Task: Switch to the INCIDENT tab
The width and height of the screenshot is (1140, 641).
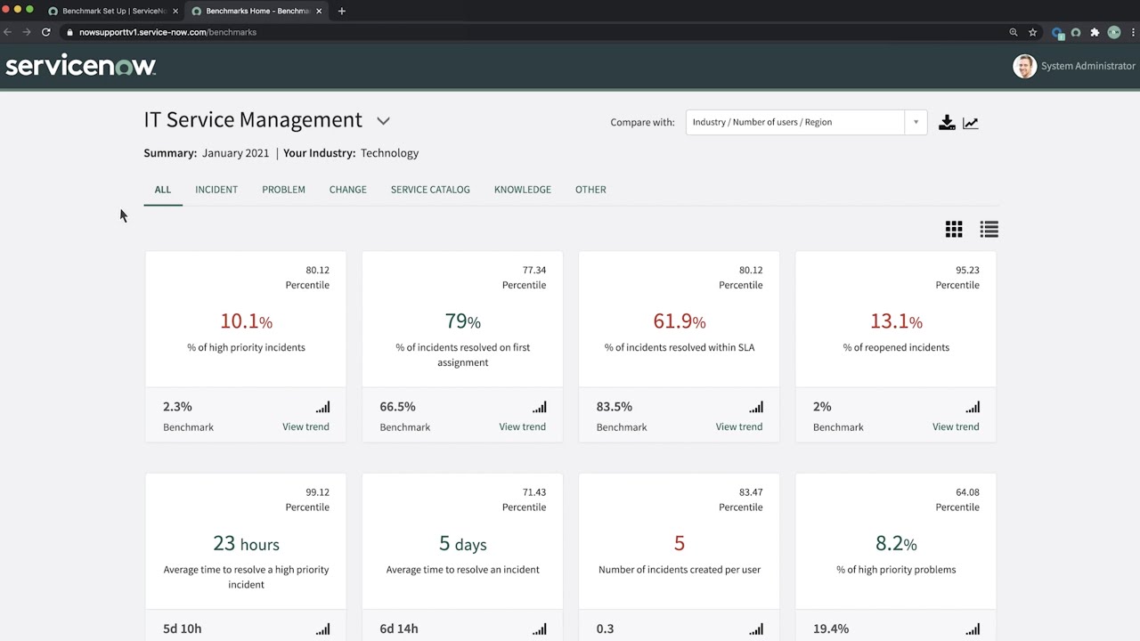Action: (x=216, y=190)
